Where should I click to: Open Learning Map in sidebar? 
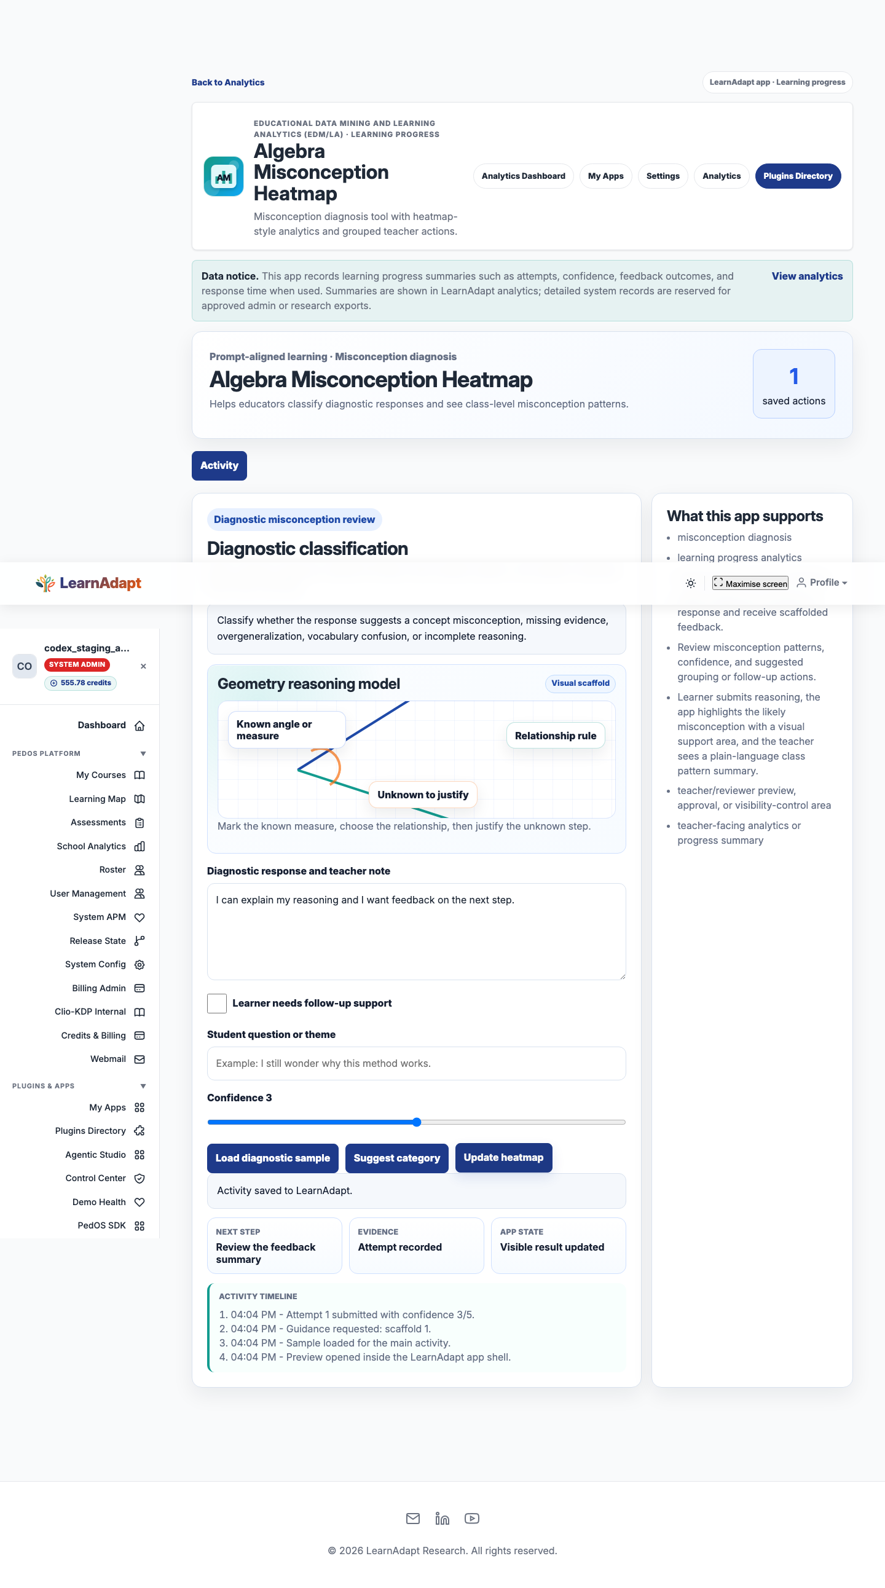[97, 799]
